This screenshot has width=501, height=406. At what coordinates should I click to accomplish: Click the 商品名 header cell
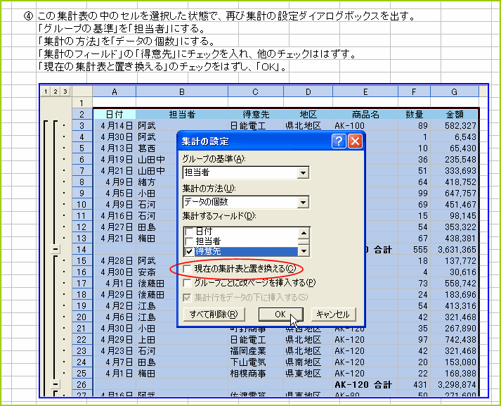click(365, 114)
